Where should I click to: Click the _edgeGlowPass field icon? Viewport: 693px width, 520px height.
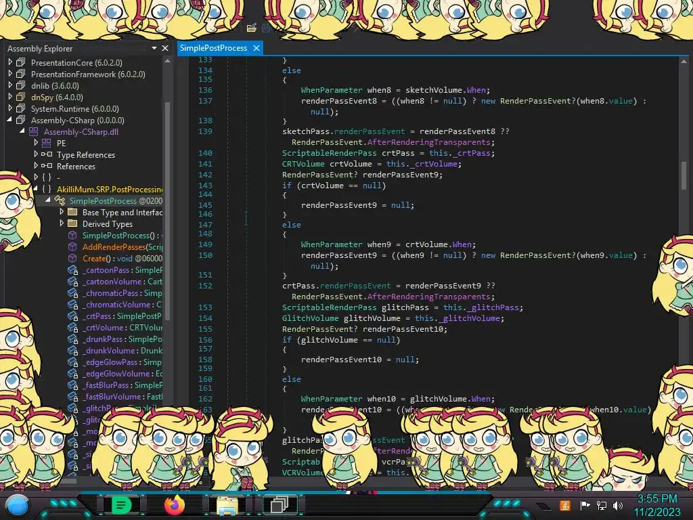pos(73,362)
